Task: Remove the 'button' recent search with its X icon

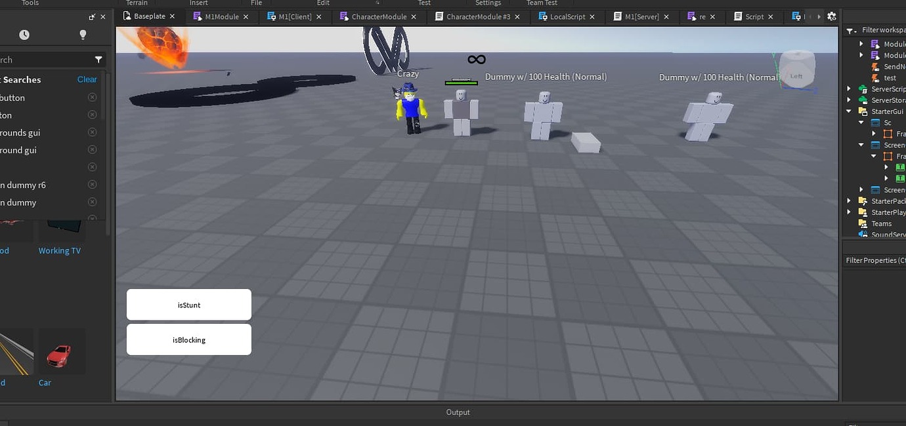Action: pyautogui.click(x=92, y=96)
